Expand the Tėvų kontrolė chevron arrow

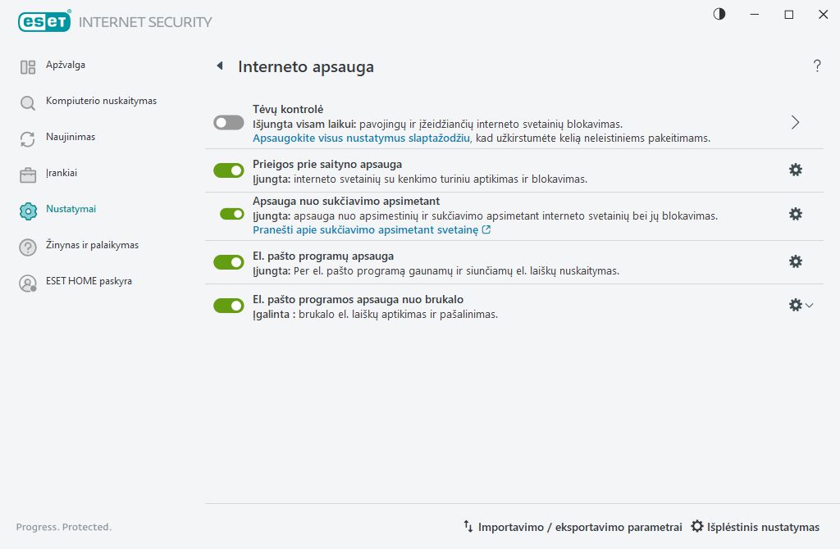(794, 121)
